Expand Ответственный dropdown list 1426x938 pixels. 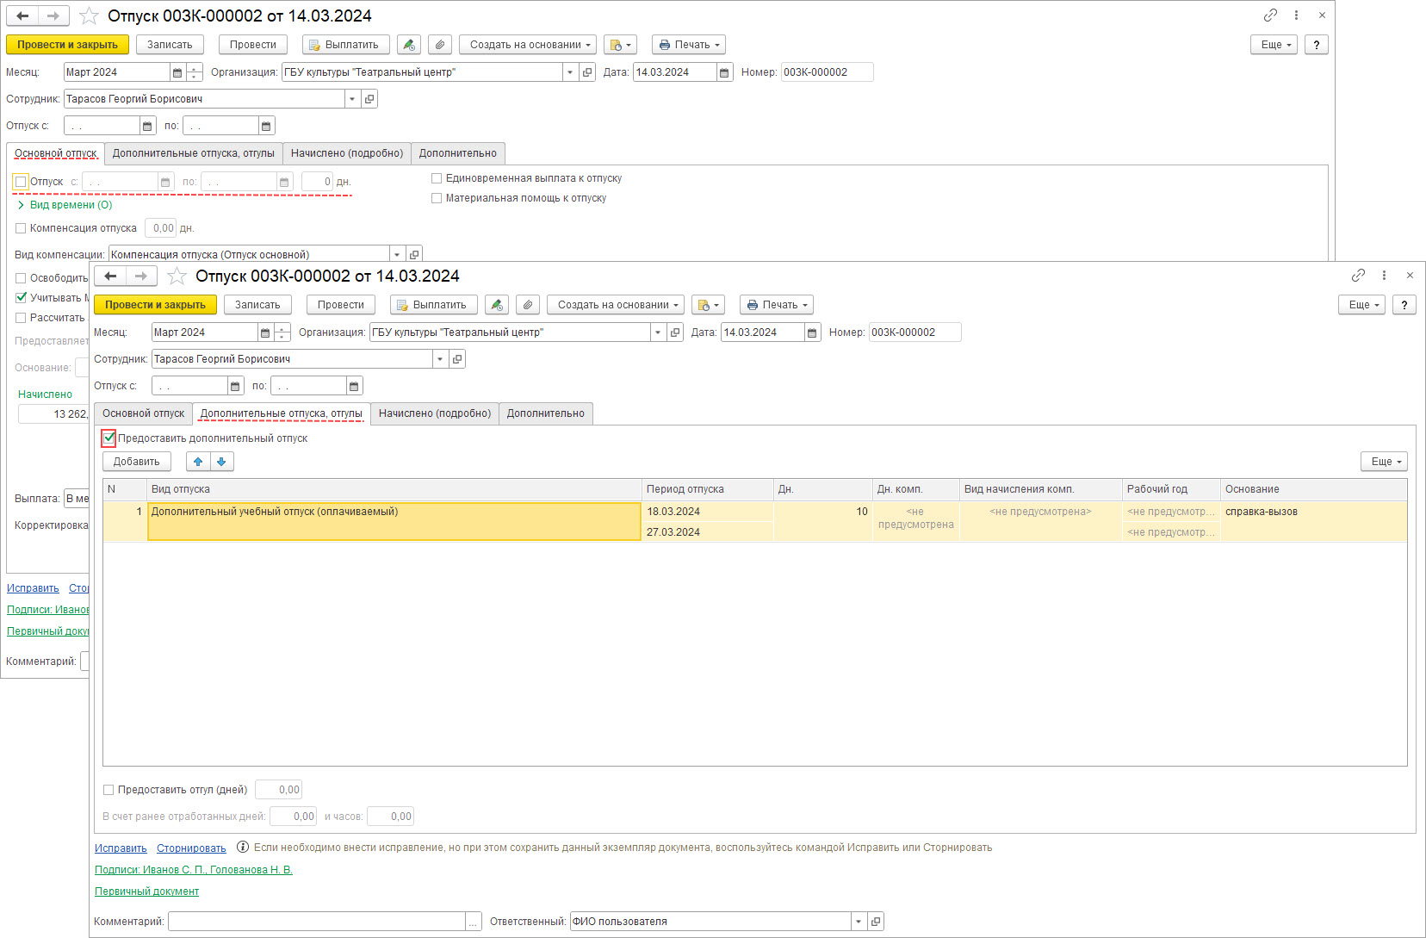click(859, 922)
